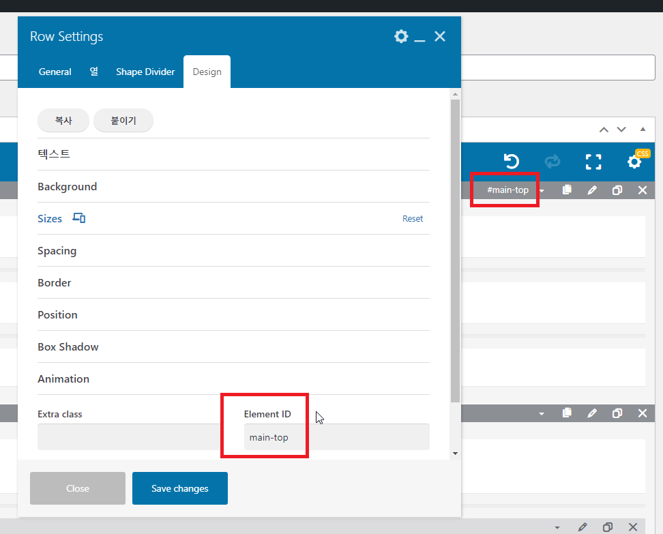Copy the second row
Viewport: 663px width, 534px height.
tap(567, 413)
